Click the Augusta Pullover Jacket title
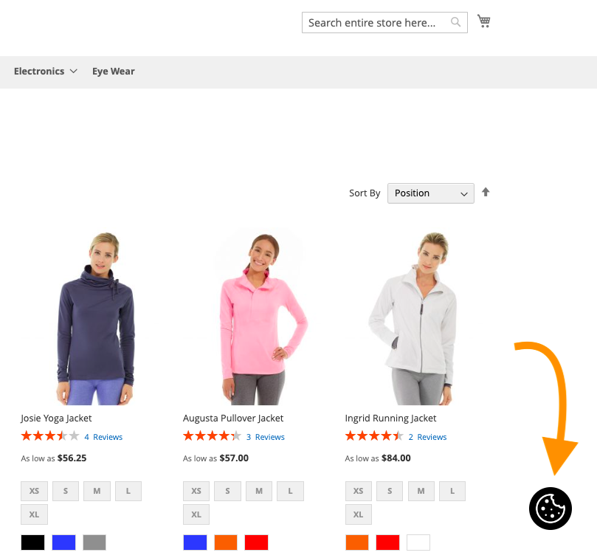597x558 pixels. tap(233, 418)
